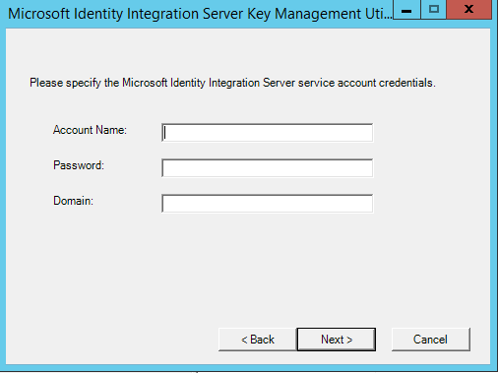
Task: Click the 'Password:' label text
Action: pyautogui.click(x=79, y=165)
